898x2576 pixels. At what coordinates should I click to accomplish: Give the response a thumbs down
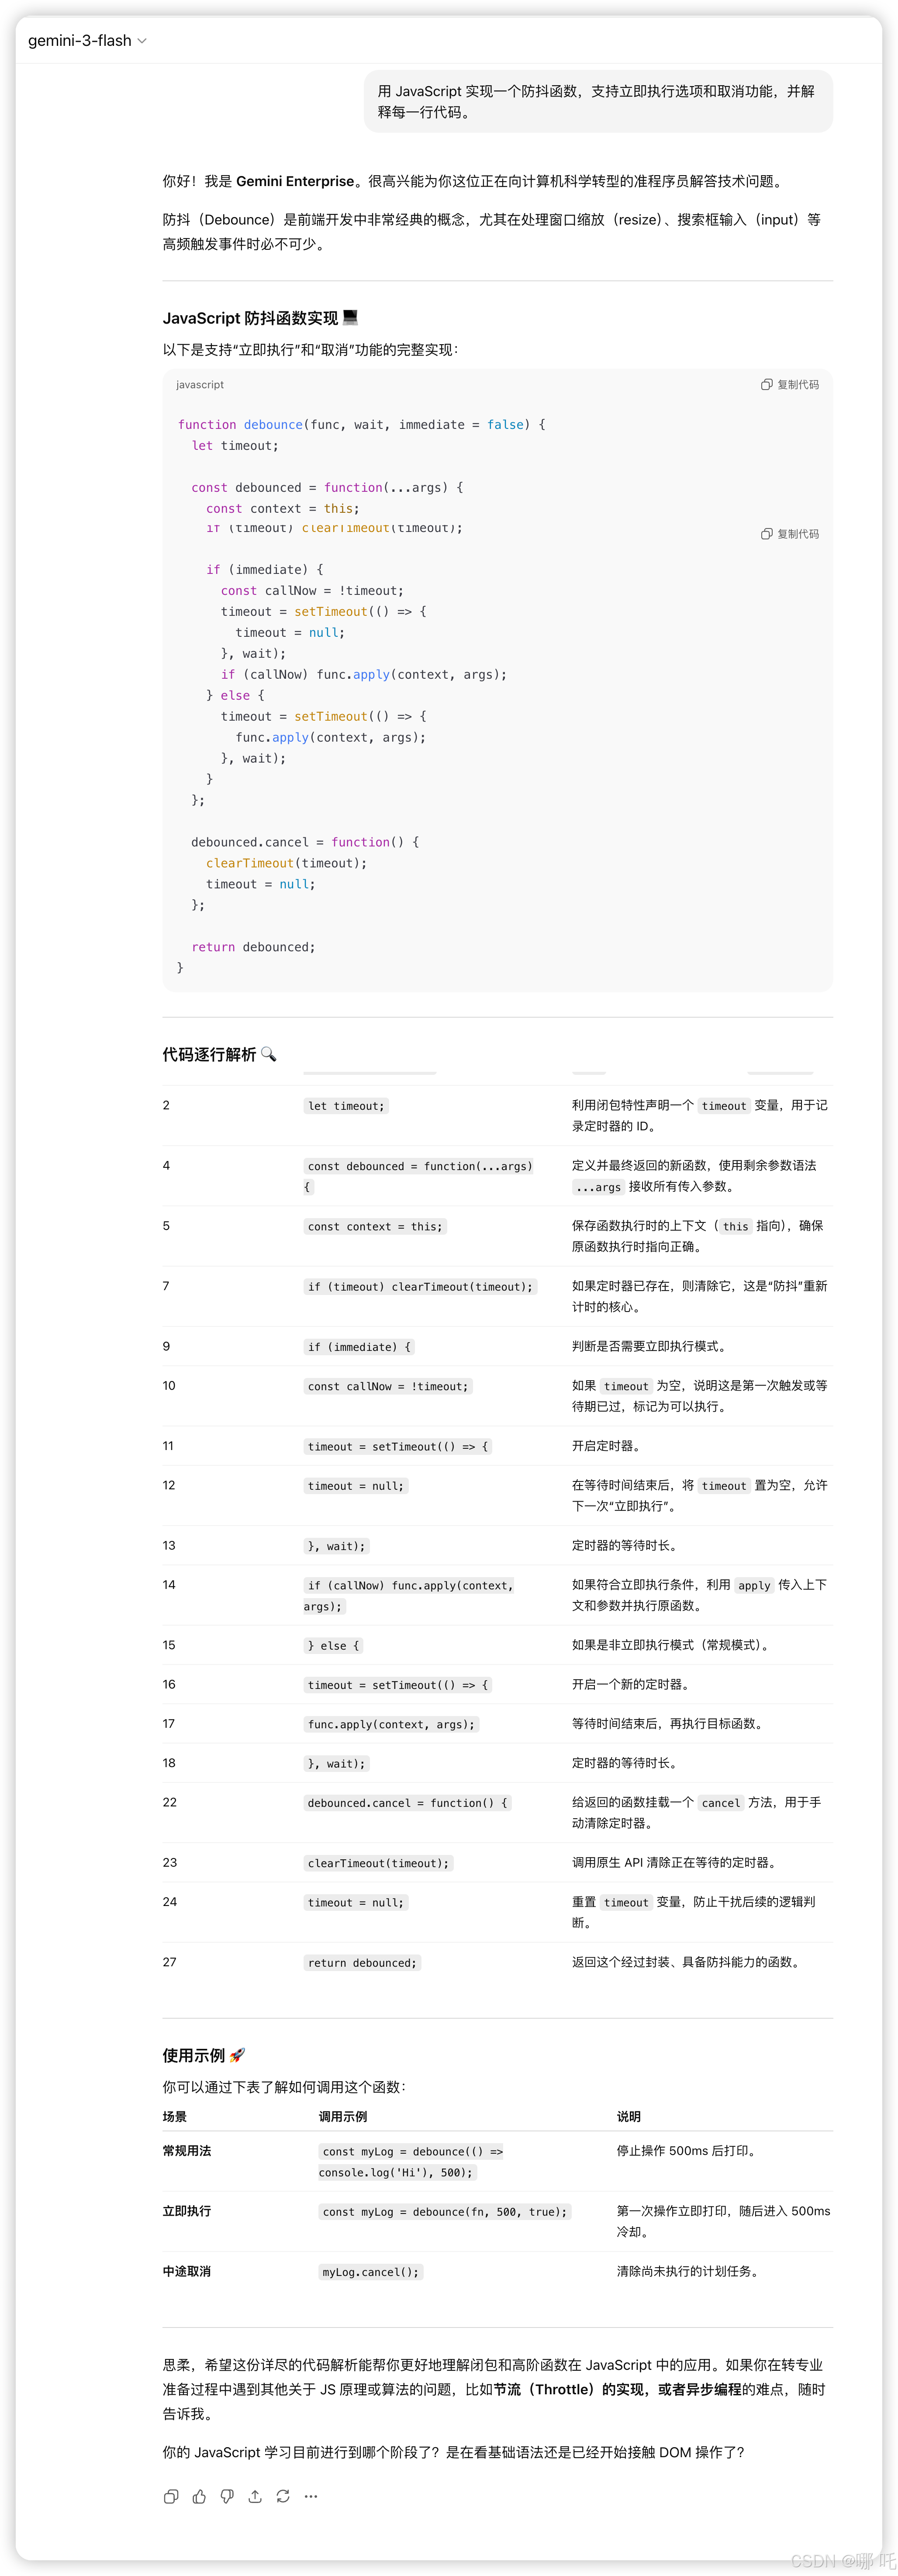tap(227, 2497)
